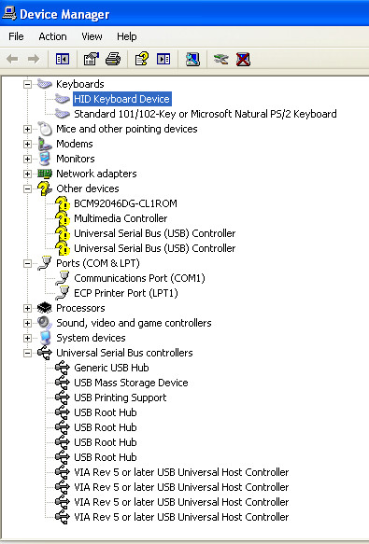Click the Sound, video and game controllers icon
This screenshot has height=544, width=369.
[x=45, y=323]
